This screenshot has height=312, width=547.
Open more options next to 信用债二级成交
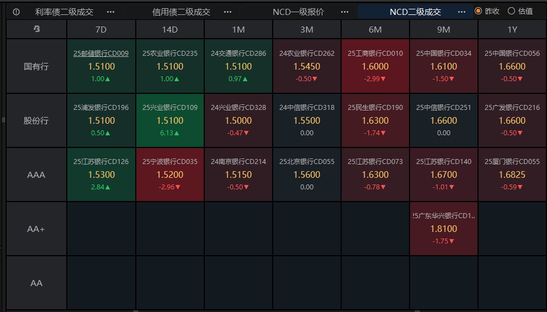pos(227,12)
